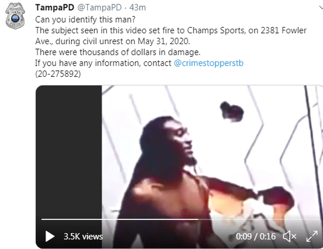Viewport: 323px width, 249px height.
Task: Click the 0:09 / 0:16 time display
Action: (x=256, y=236)
